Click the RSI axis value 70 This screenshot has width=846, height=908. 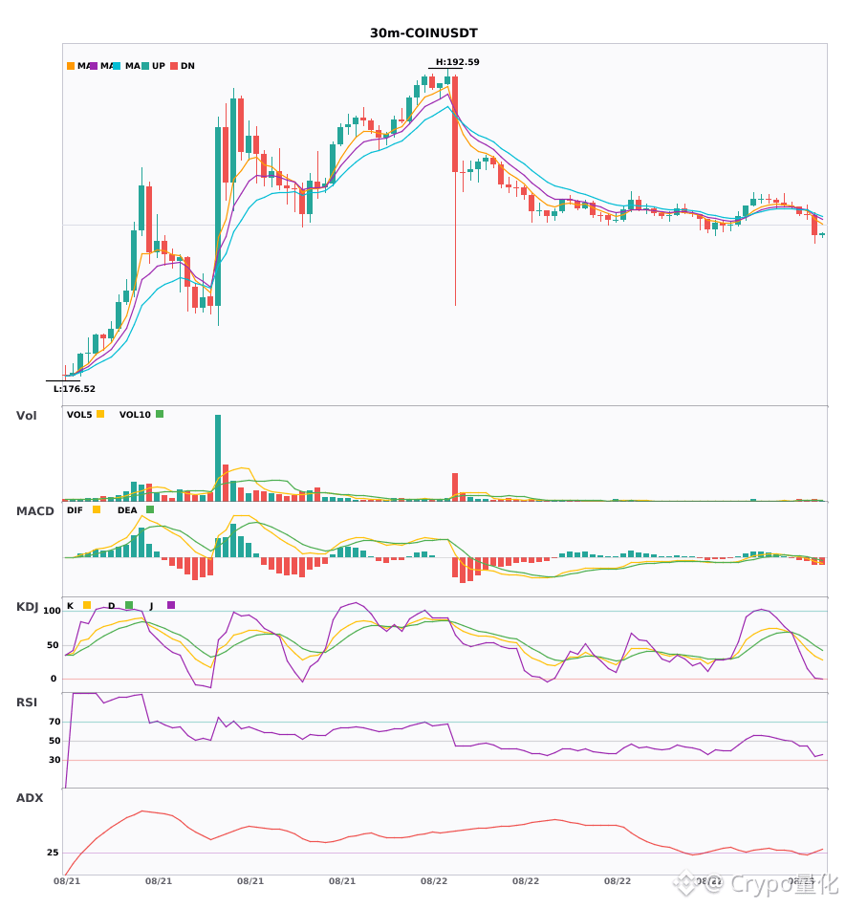[55, 722]
